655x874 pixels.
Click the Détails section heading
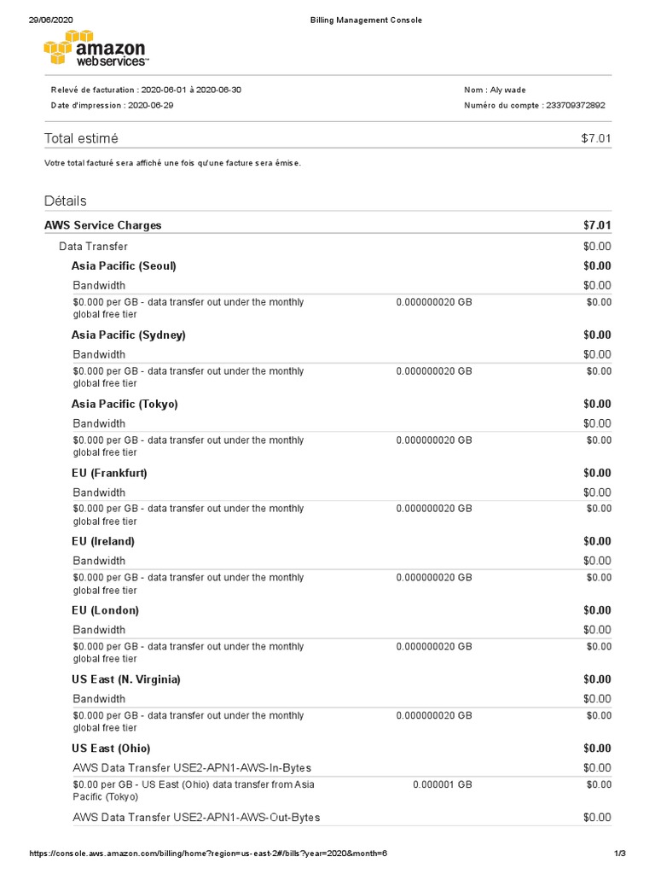(x=65, y=201)
